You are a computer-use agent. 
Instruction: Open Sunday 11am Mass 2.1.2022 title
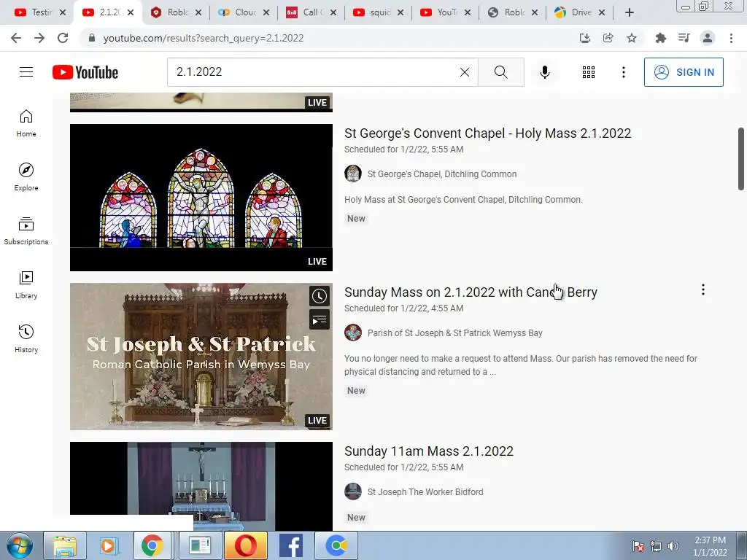(x=429, y=451)
